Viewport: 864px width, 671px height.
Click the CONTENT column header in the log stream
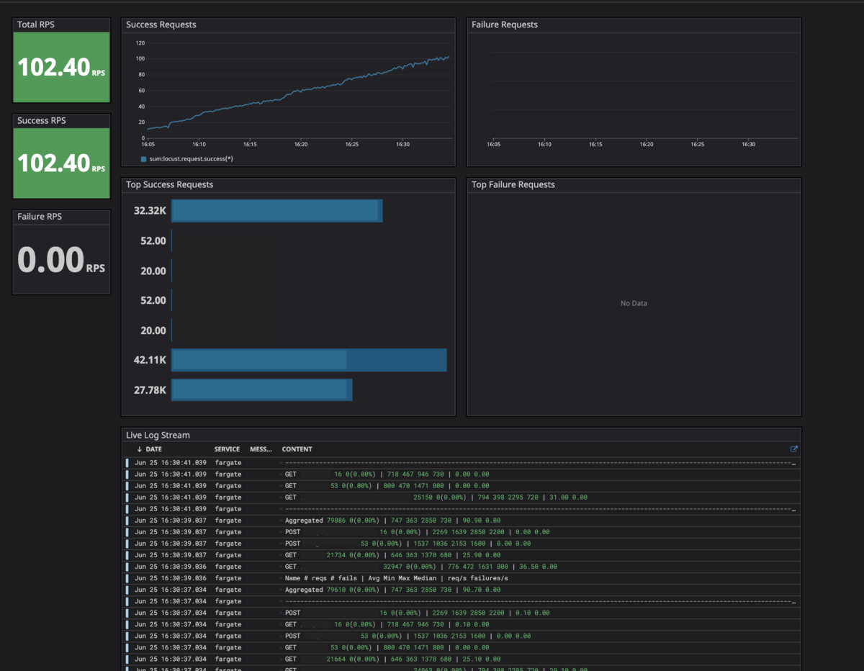(x=297, y=449)
